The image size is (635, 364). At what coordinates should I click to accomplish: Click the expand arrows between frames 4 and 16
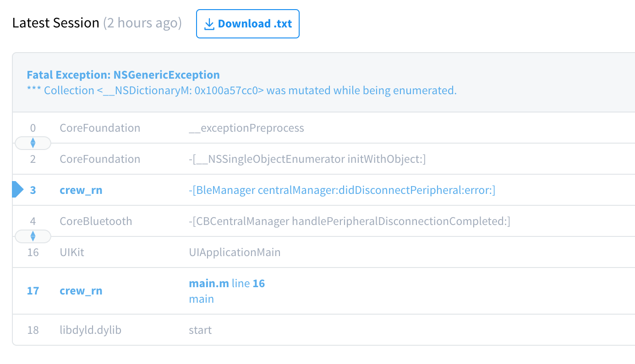pyautogui.click(x=33, y=236)
